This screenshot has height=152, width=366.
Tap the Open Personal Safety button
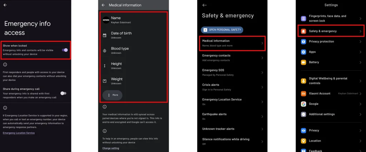[222, 30]
